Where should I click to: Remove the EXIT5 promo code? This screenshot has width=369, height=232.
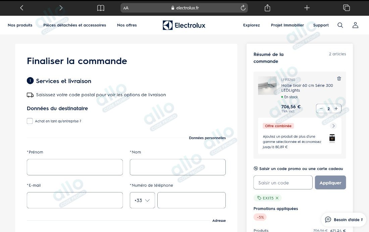click(x=277, y=198)
